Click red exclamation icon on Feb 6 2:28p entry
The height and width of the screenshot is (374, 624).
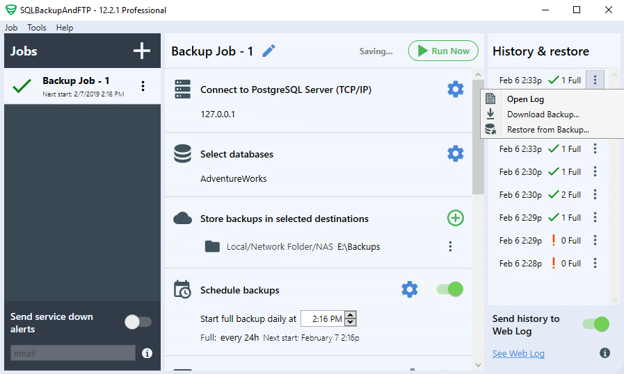coord(553,263)
